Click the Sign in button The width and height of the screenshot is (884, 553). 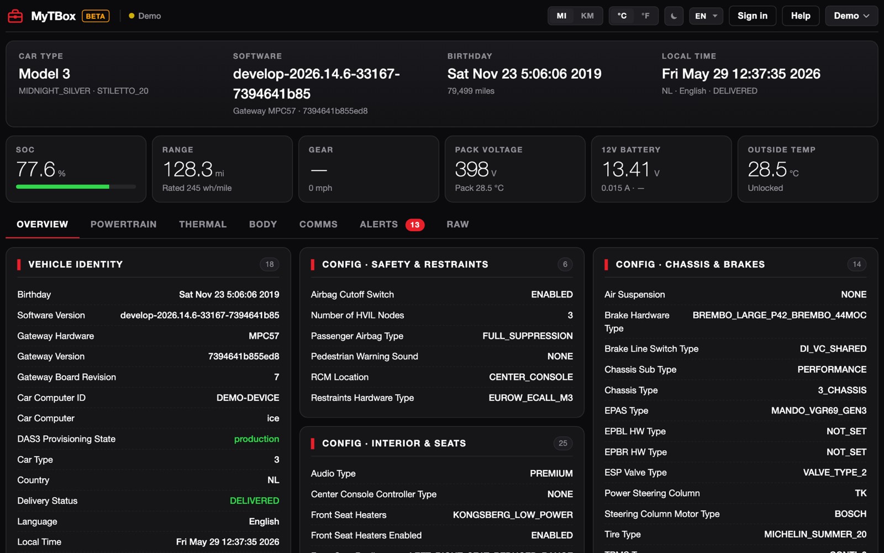tap(753, 16)
